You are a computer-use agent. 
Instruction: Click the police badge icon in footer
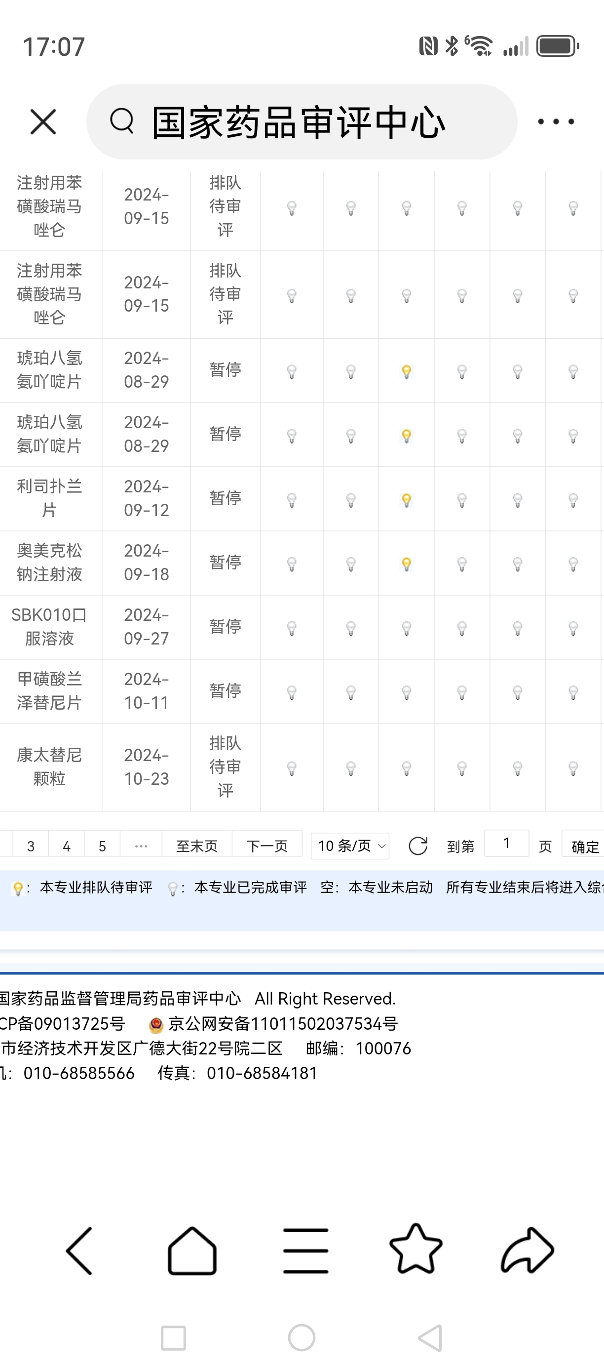click(156, 1024)
